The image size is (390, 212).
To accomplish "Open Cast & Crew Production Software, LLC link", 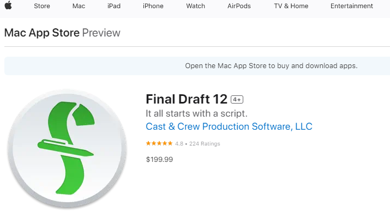I will pos(229,126).
